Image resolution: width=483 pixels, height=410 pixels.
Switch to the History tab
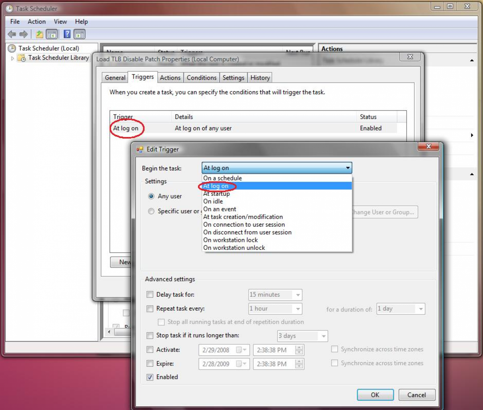[x=260, y=78]
